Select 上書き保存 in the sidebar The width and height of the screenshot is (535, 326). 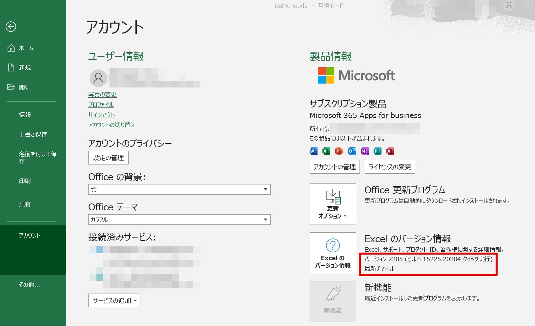33,134
